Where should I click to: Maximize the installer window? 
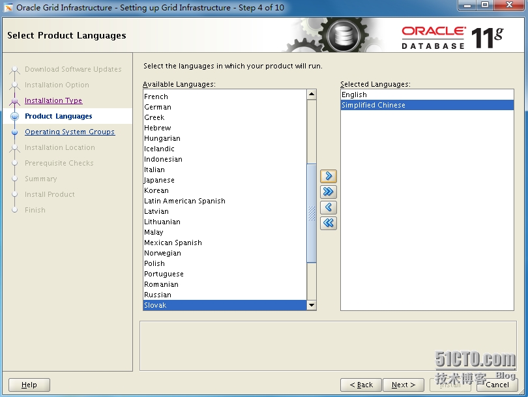click(x=484, y=5)
